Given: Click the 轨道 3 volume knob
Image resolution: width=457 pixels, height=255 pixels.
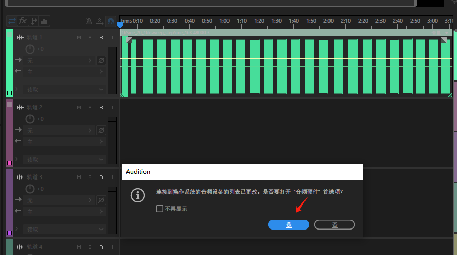Looking at the screenshot, I should click(x=30, y=189).
